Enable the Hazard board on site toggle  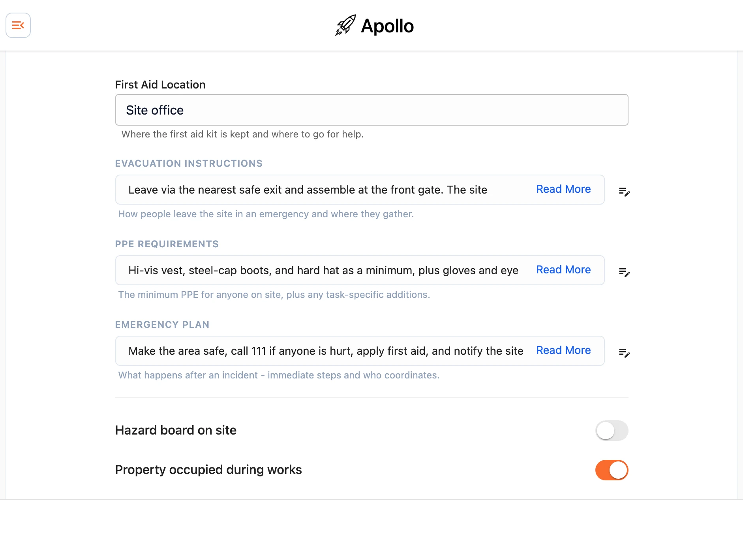point(612,430)
